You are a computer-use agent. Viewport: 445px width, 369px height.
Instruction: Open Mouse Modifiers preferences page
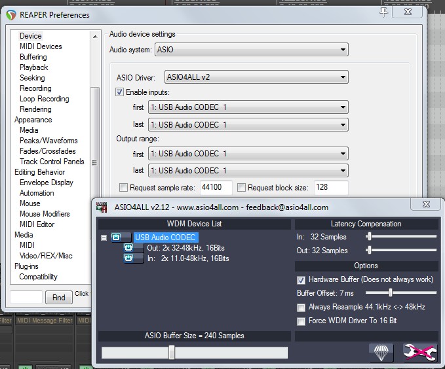pos(45,214)
